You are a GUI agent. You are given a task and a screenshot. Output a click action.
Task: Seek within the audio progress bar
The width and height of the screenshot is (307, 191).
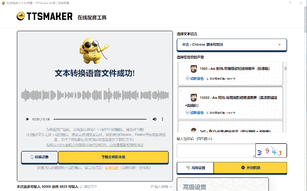(x=100, y=119)
